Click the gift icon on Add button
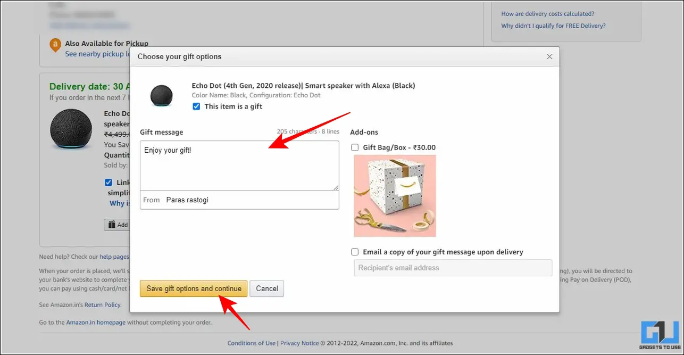 (112, 225)
